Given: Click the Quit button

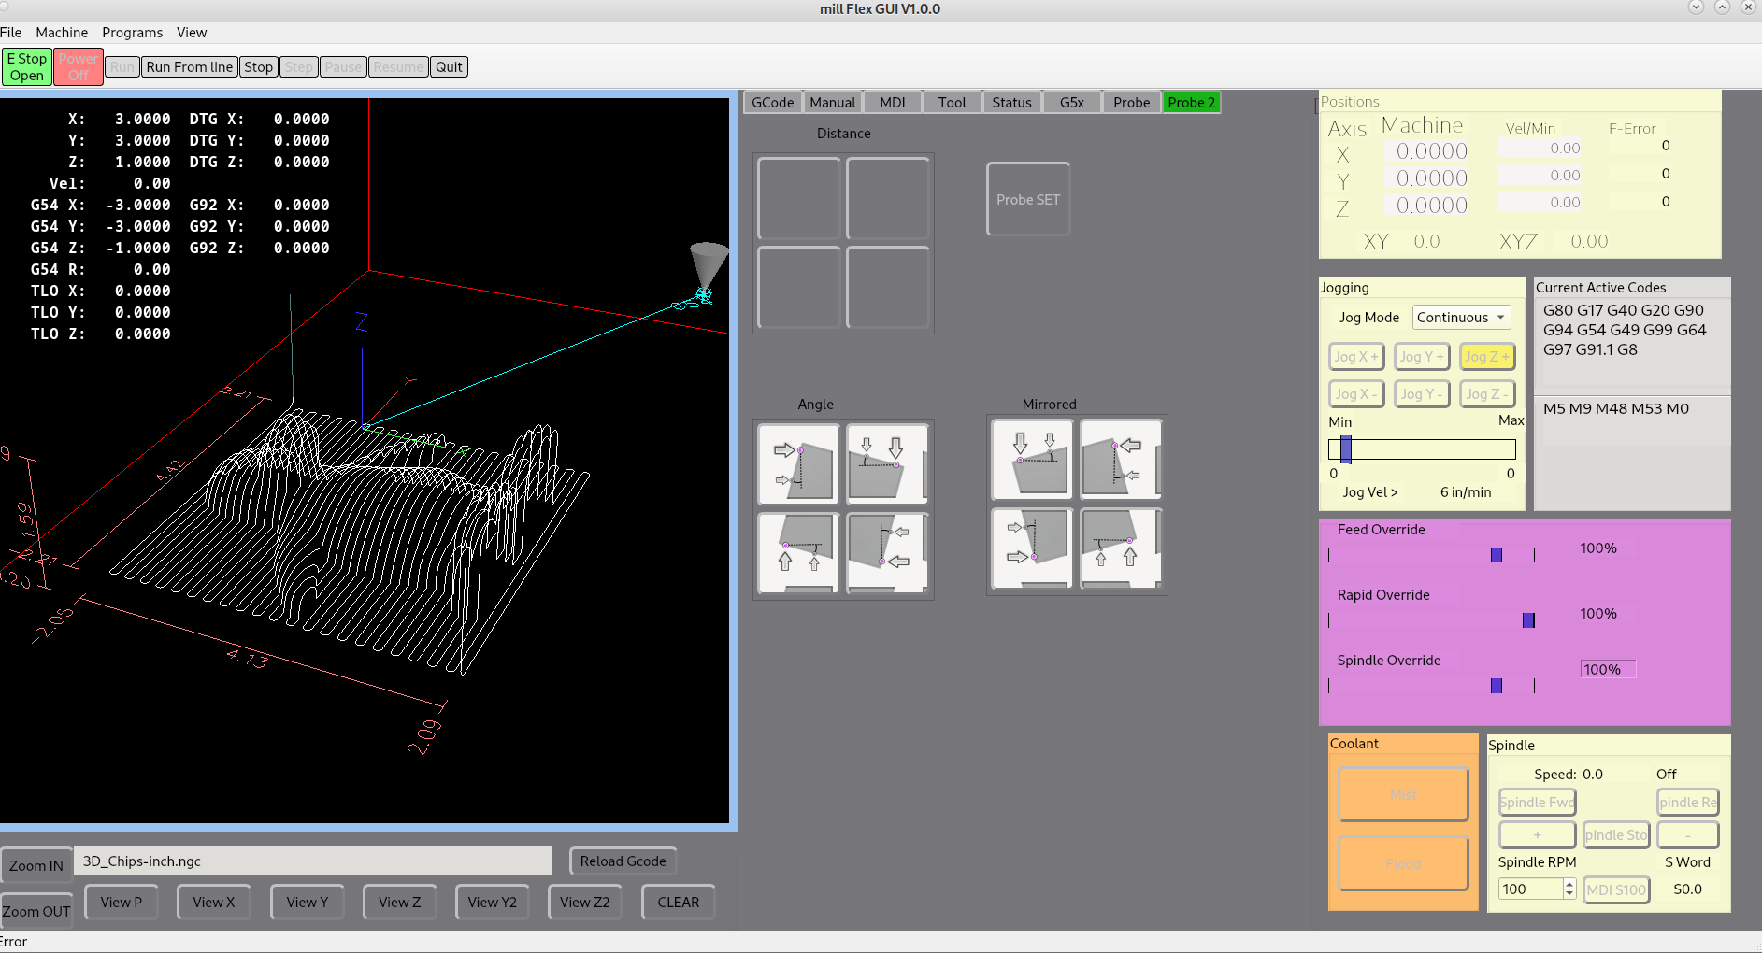Looking at the screenshot, I should coord(450,67).
